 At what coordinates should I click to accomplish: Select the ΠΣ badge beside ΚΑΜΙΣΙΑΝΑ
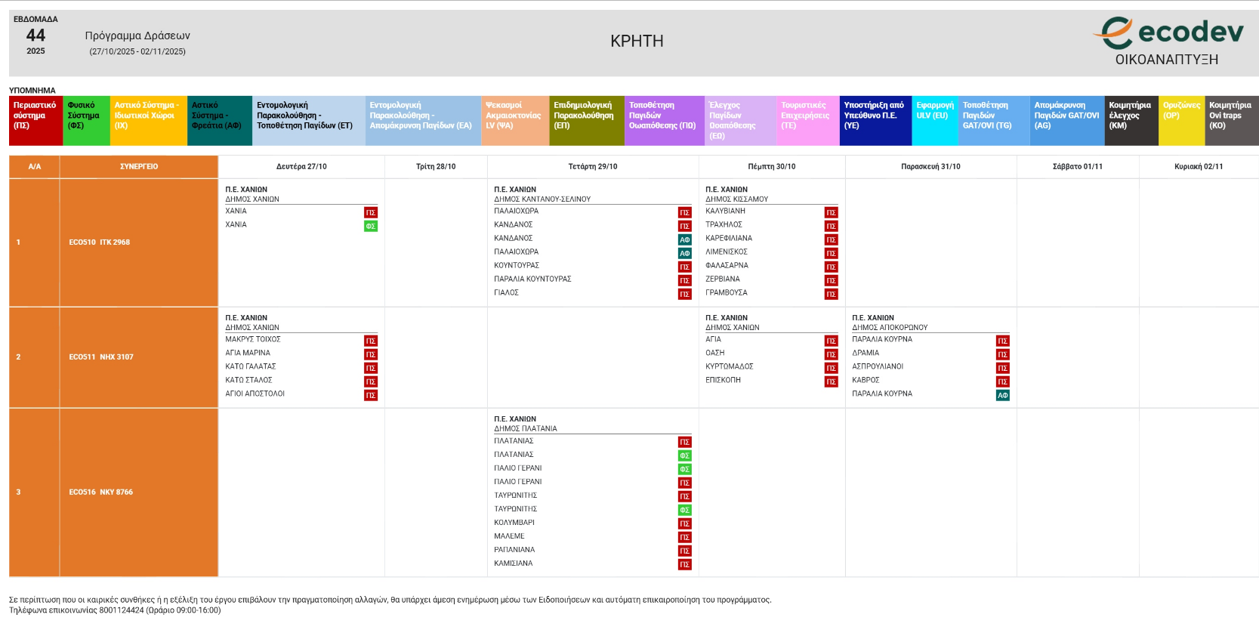(684, 564)
